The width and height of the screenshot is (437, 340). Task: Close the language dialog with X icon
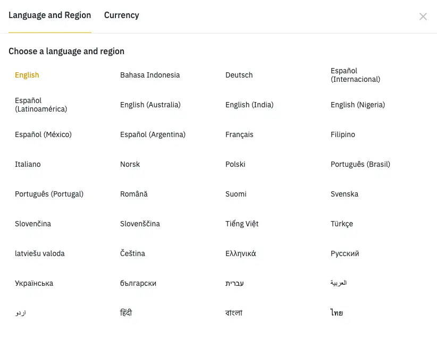[423, 16]
